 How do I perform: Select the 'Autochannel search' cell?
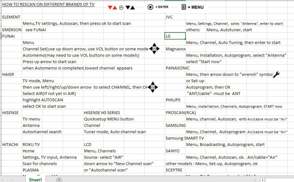click(x=42, y=132)
